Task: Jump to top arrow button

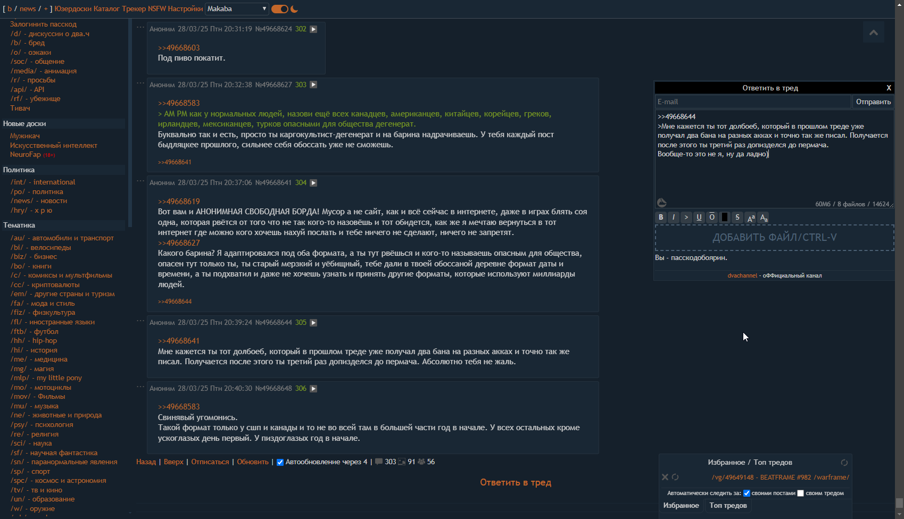Action: click(x=874, y=32)
